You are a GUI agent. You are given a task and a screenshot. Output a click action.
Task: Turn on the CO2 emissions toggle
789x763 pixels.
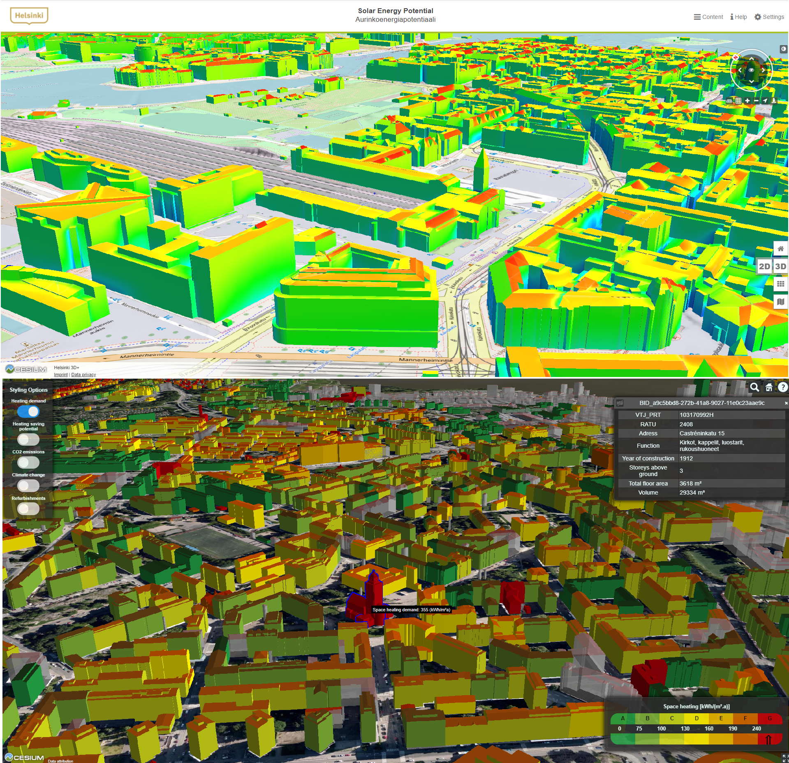tap(28, 462)
